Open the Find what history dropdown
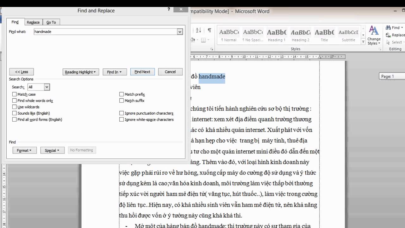 [x=180, y=32]
